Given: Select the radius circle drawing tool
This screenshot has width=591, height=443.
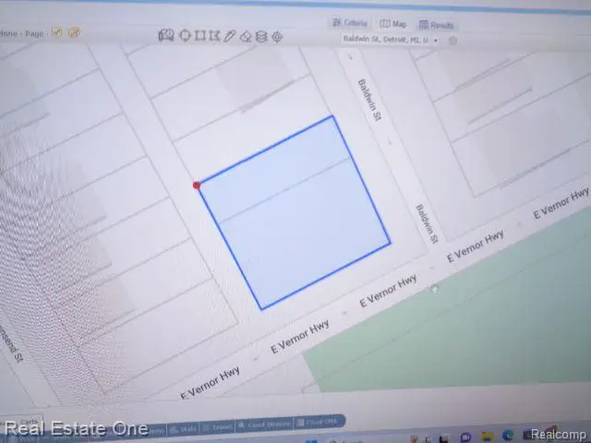Looking at the screenshot, I should pos(185,35).
